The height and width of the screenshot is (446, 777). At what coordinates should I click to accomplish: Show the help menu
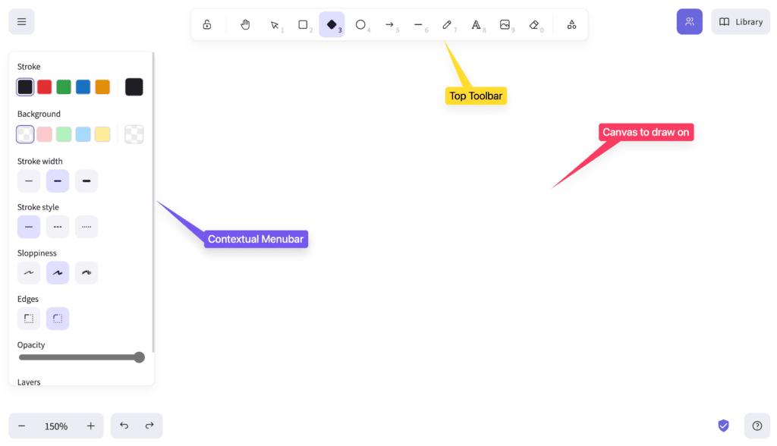[757, 425]
